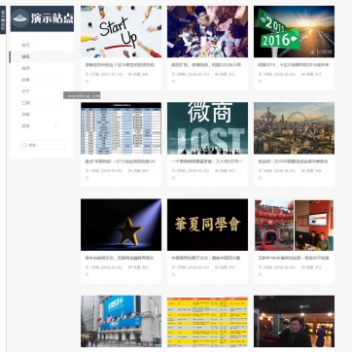Click the clock icon under the 2015/2016 road sign article
Screen dimensions: 352x352
[260, 74]
